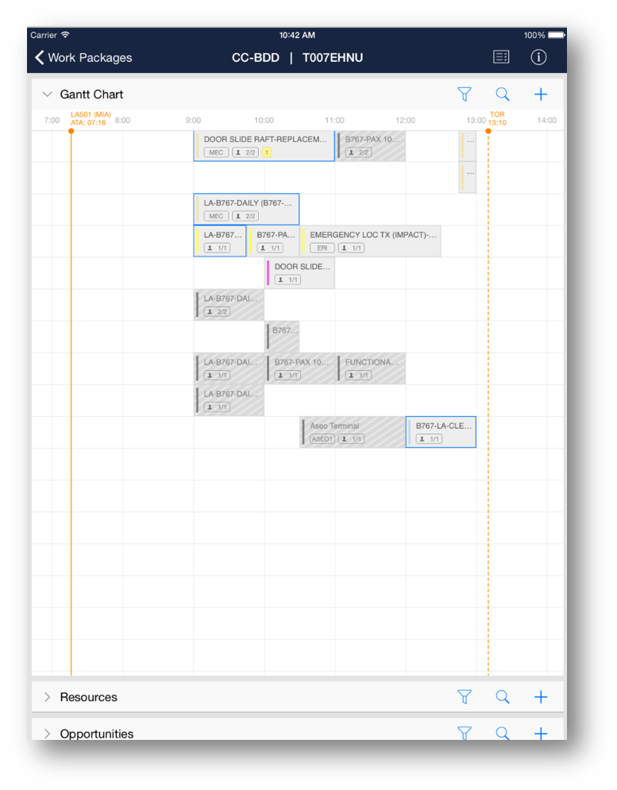The height and width of the screenshot is (790, 617).
Task: Go back to Work Packages
Action: 83,57
